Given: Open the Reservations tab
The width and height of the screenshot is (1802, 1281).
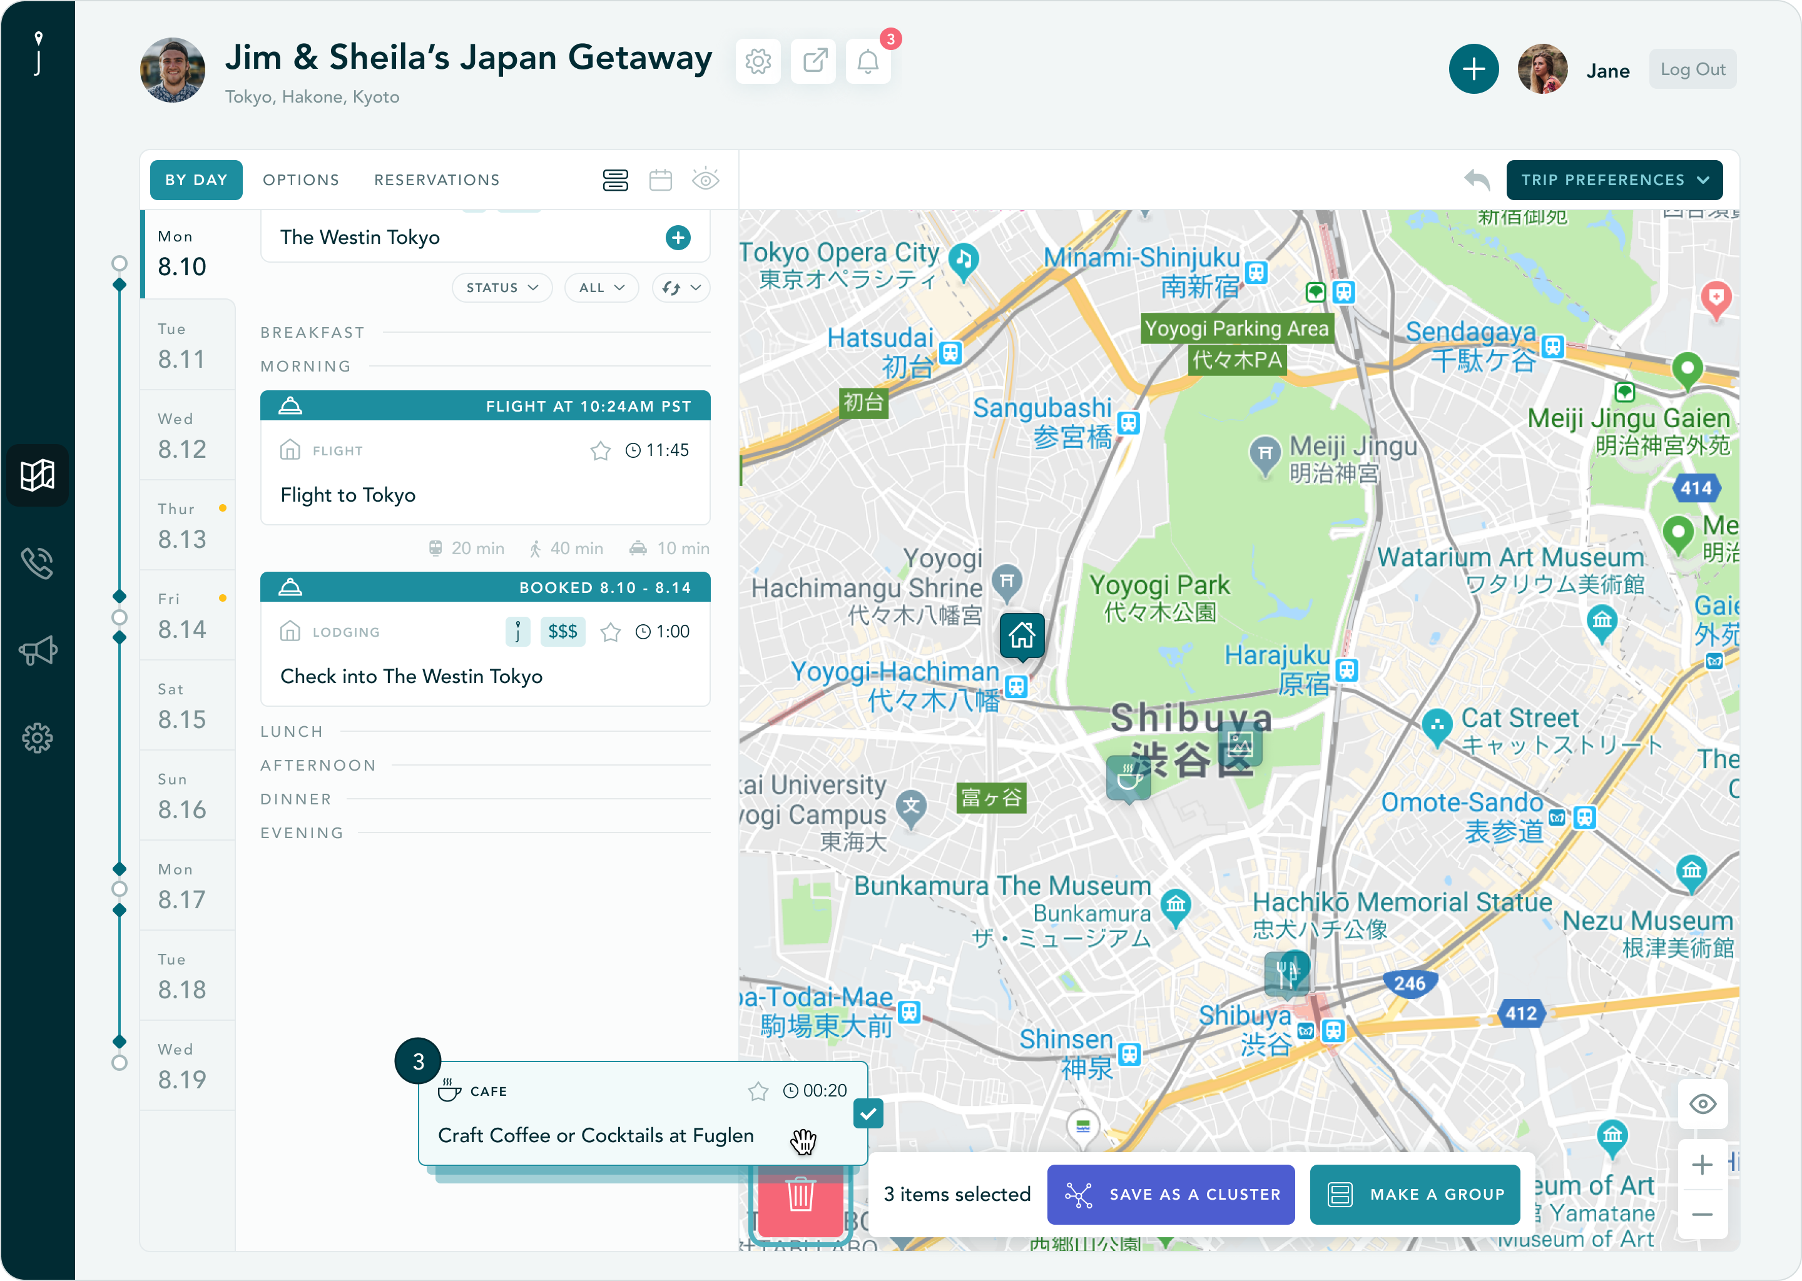Looking at the screenshot, I should (x=436, y=180).
